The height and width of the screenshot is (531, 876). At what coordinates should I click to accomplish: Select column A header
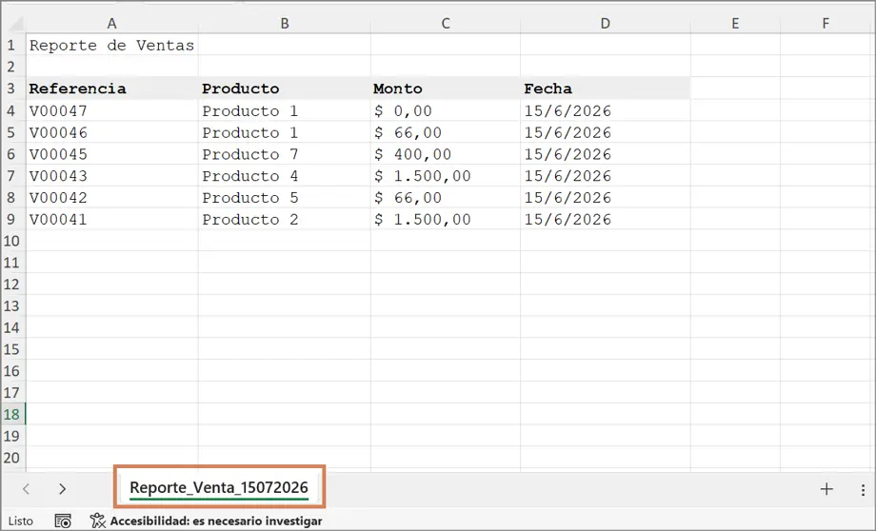(111, 24)
